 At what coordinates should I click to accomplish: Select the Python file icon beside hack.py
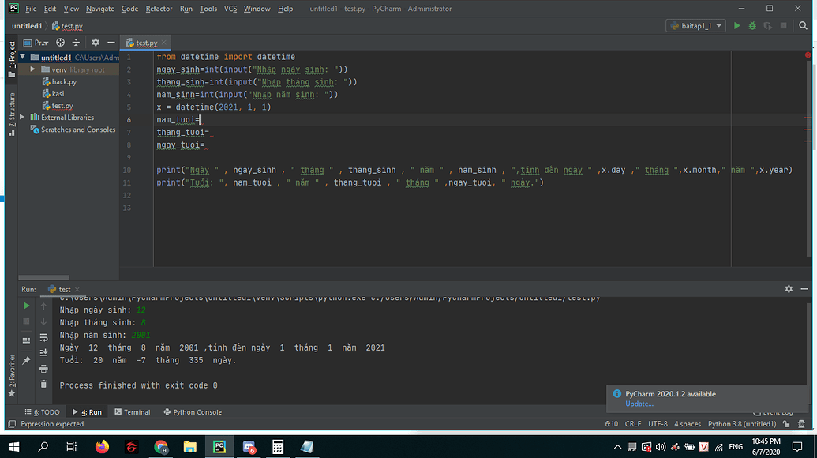(47, 81)
